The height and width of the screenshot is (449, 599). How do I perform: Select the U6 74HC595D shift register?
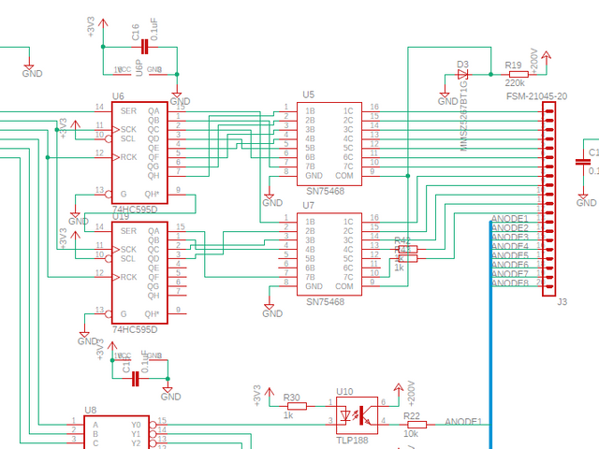point(139,152)
